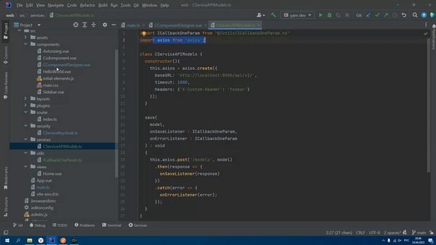Run with coverage icon
This screenshot has width=436, height=245.
(x=338, y=15)
